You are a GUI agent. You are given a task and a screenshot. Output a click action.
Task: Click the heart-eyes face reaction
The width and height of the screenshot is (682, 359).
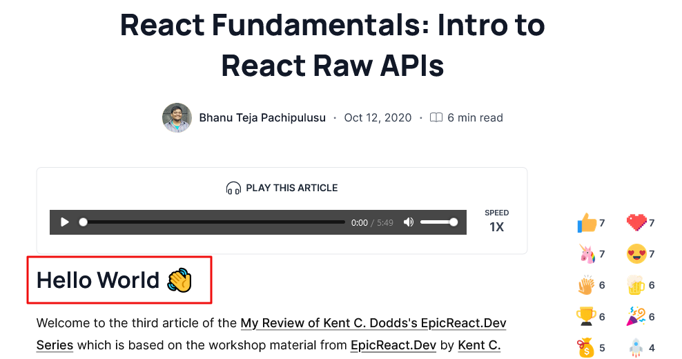(636, 254)
